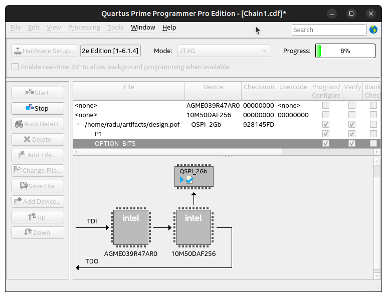Click the globe icon next to search

click(373, 30)
